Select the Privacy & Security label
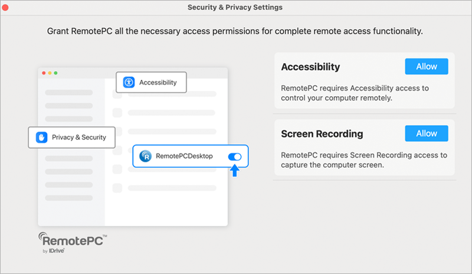This screenshot has height=274, width=472. point(79,137)
